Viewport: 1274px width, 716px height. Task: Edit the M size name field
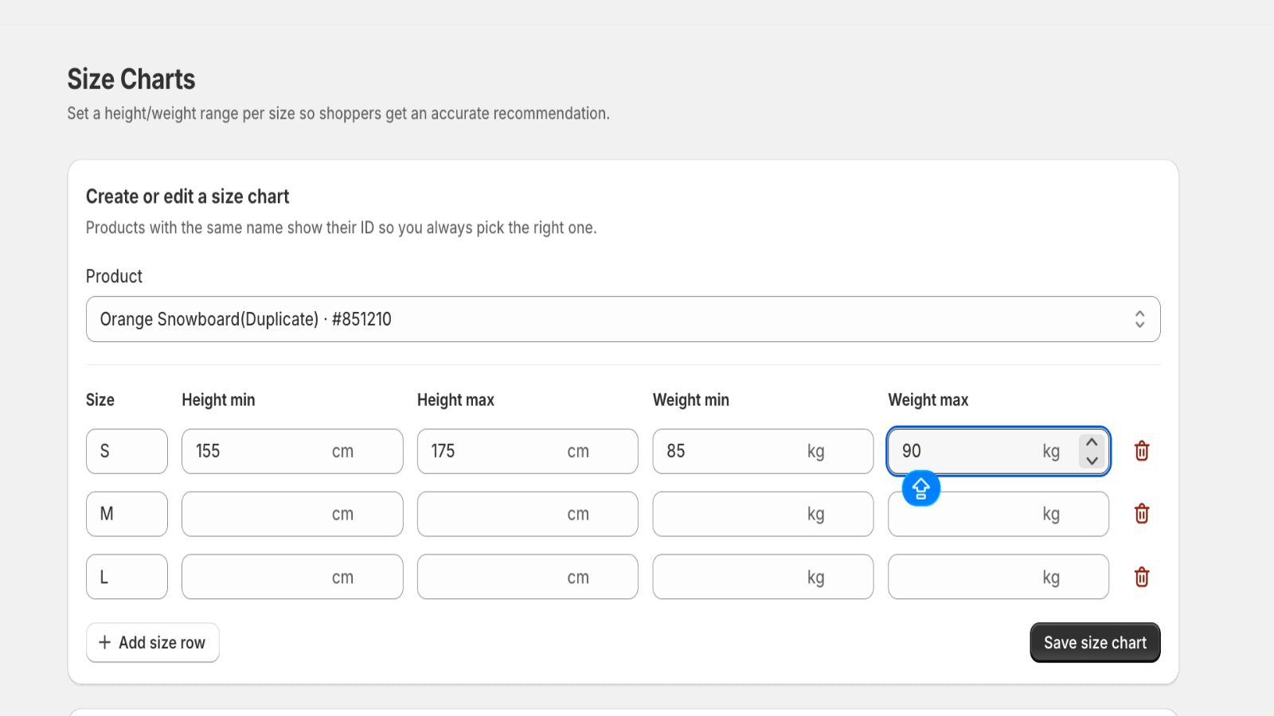127,514
